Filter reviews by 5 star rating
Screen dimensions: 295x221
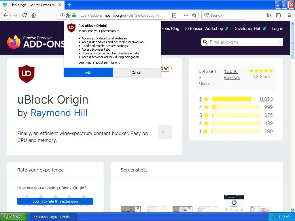tap(204, 99)
